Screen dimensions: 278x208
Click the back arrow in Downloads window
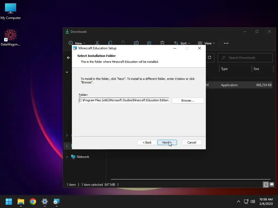click(x=69, y=58)
